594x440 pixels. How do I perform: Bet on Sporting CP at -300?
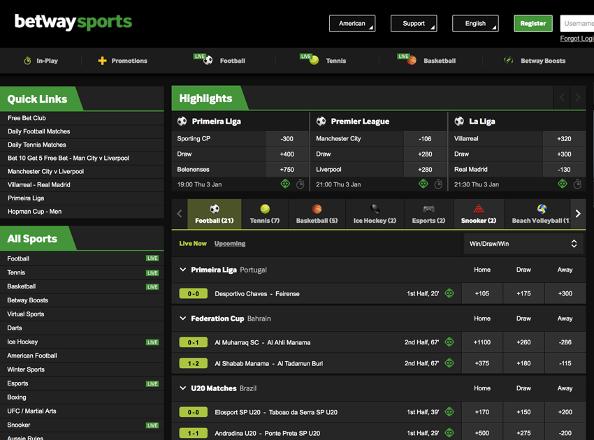(287, 138)
